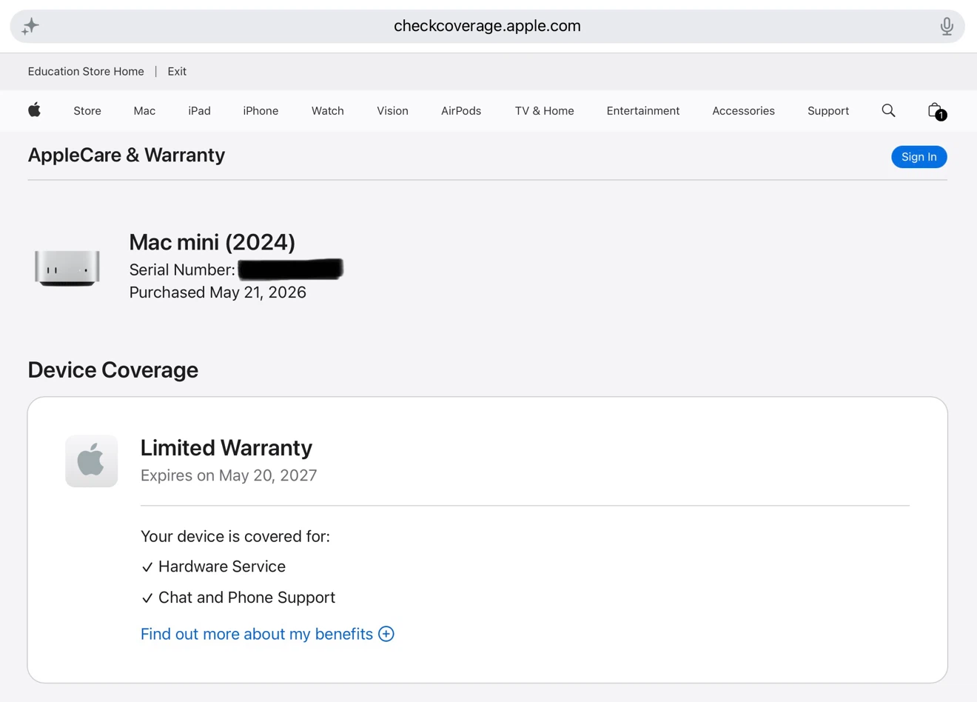Tap the microphone icon in address bar
977x702 pixels.
947,27
